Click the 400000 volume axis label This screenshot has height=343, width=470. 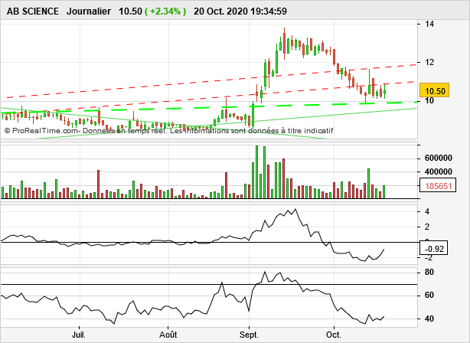tap(438, 171)
